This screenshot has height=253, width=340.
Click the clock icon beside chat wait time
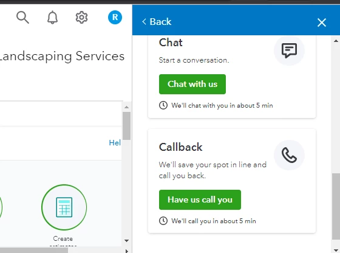163,105
